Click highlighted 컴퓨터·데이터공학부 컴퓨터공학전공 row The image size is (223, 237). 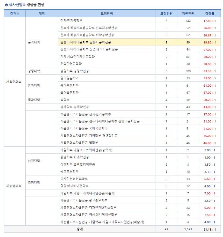[139, 42]
